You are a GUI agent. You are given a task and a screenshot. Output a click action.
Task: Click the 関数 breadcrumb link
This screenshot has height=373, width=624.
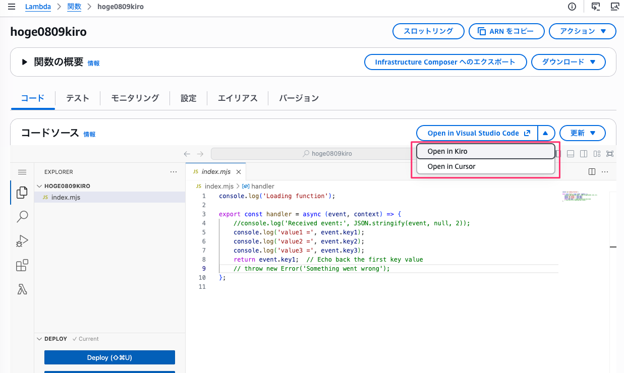point(74,7)
